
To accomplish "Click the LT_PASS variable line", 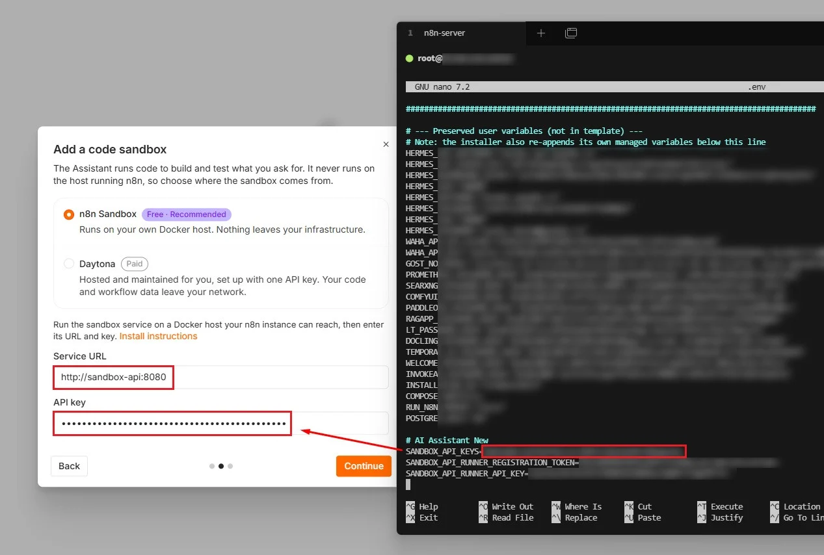I will (x=585, y=330).
